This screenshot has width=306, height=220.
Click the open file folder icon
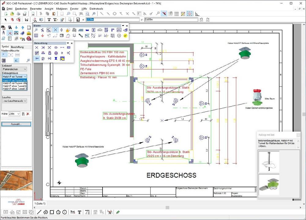click(12, 14)
